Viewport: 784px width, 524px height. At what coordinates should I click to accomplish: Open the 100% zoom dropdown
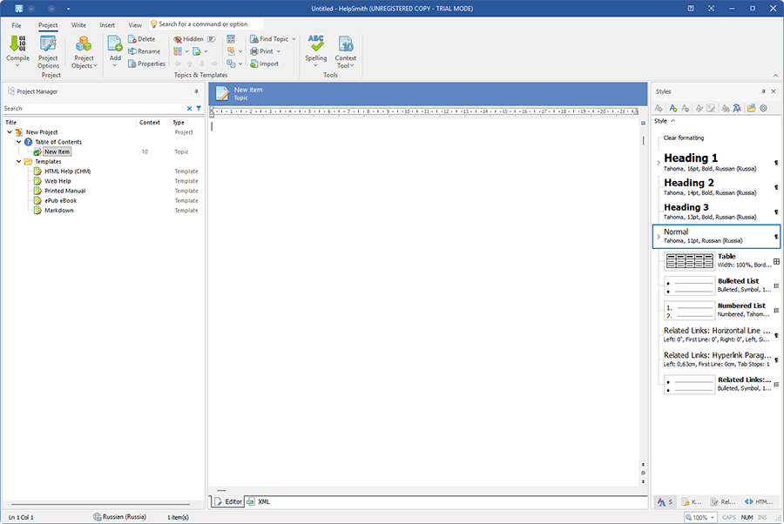tap(712, 518)
